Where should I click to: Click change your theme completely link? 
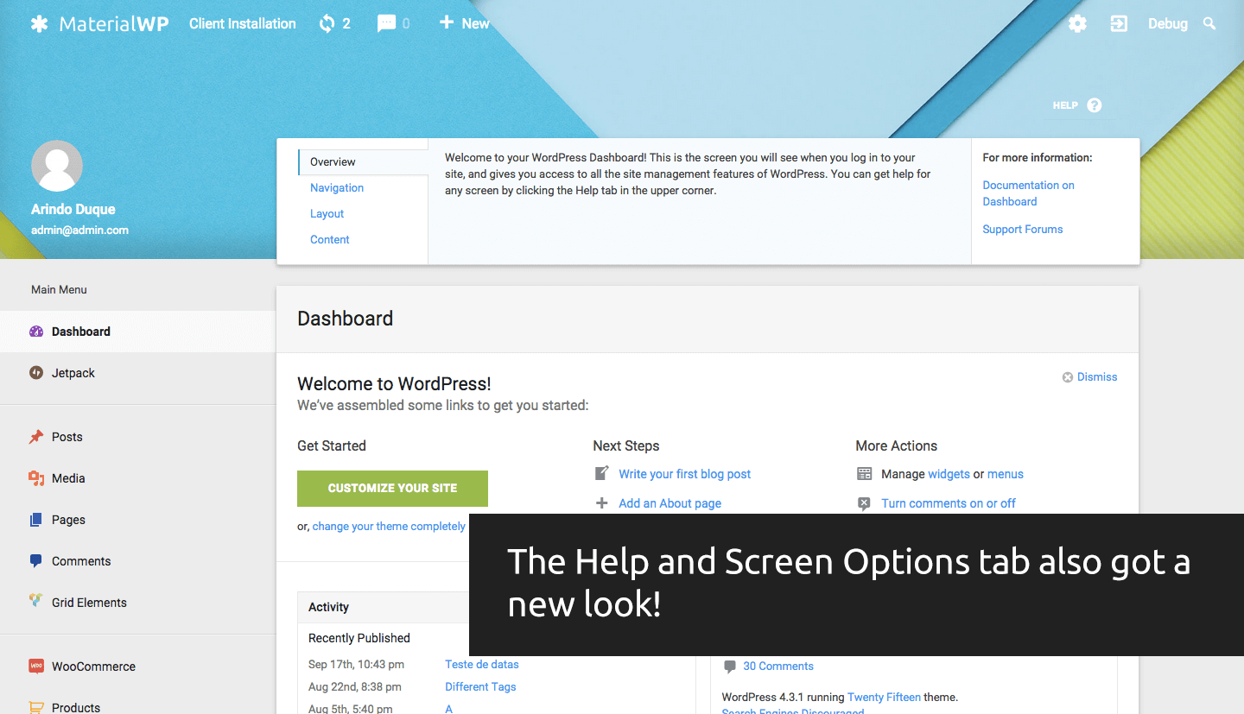pyautogui.click(x=389, y=527)
